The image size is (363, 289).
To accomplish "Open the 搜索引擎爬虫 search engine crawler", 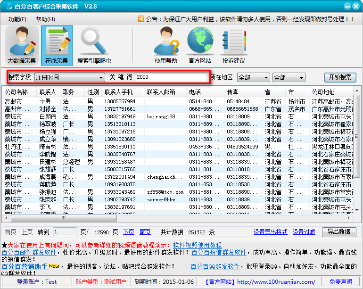I will [94, 45].
